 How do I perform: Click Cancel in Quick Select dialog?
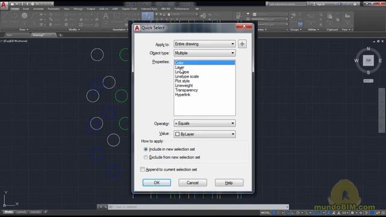coord(193,183)
